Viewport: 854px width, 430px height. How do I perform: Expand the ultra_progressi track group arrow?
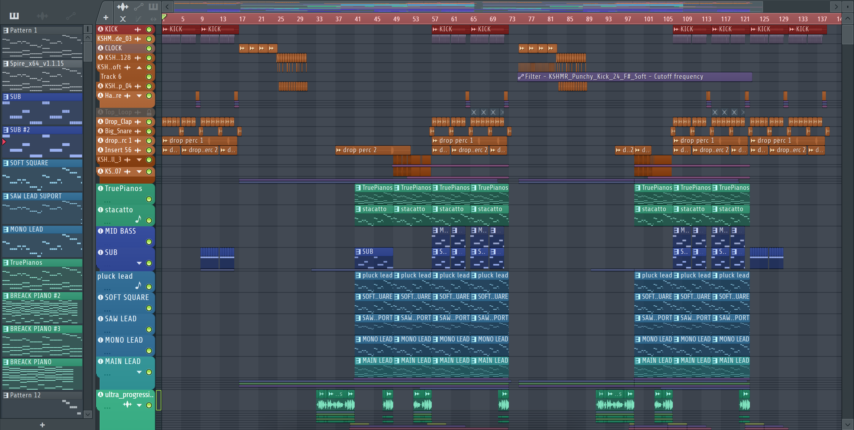point(139,405)
